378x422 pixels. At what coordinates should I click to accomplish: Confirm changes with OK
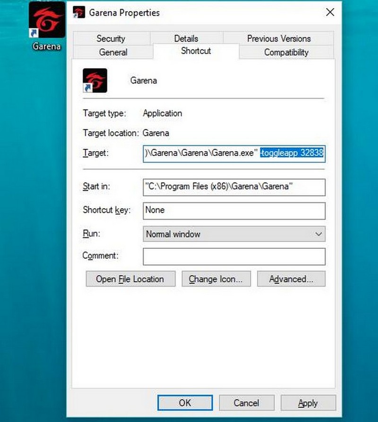point(185,403)
